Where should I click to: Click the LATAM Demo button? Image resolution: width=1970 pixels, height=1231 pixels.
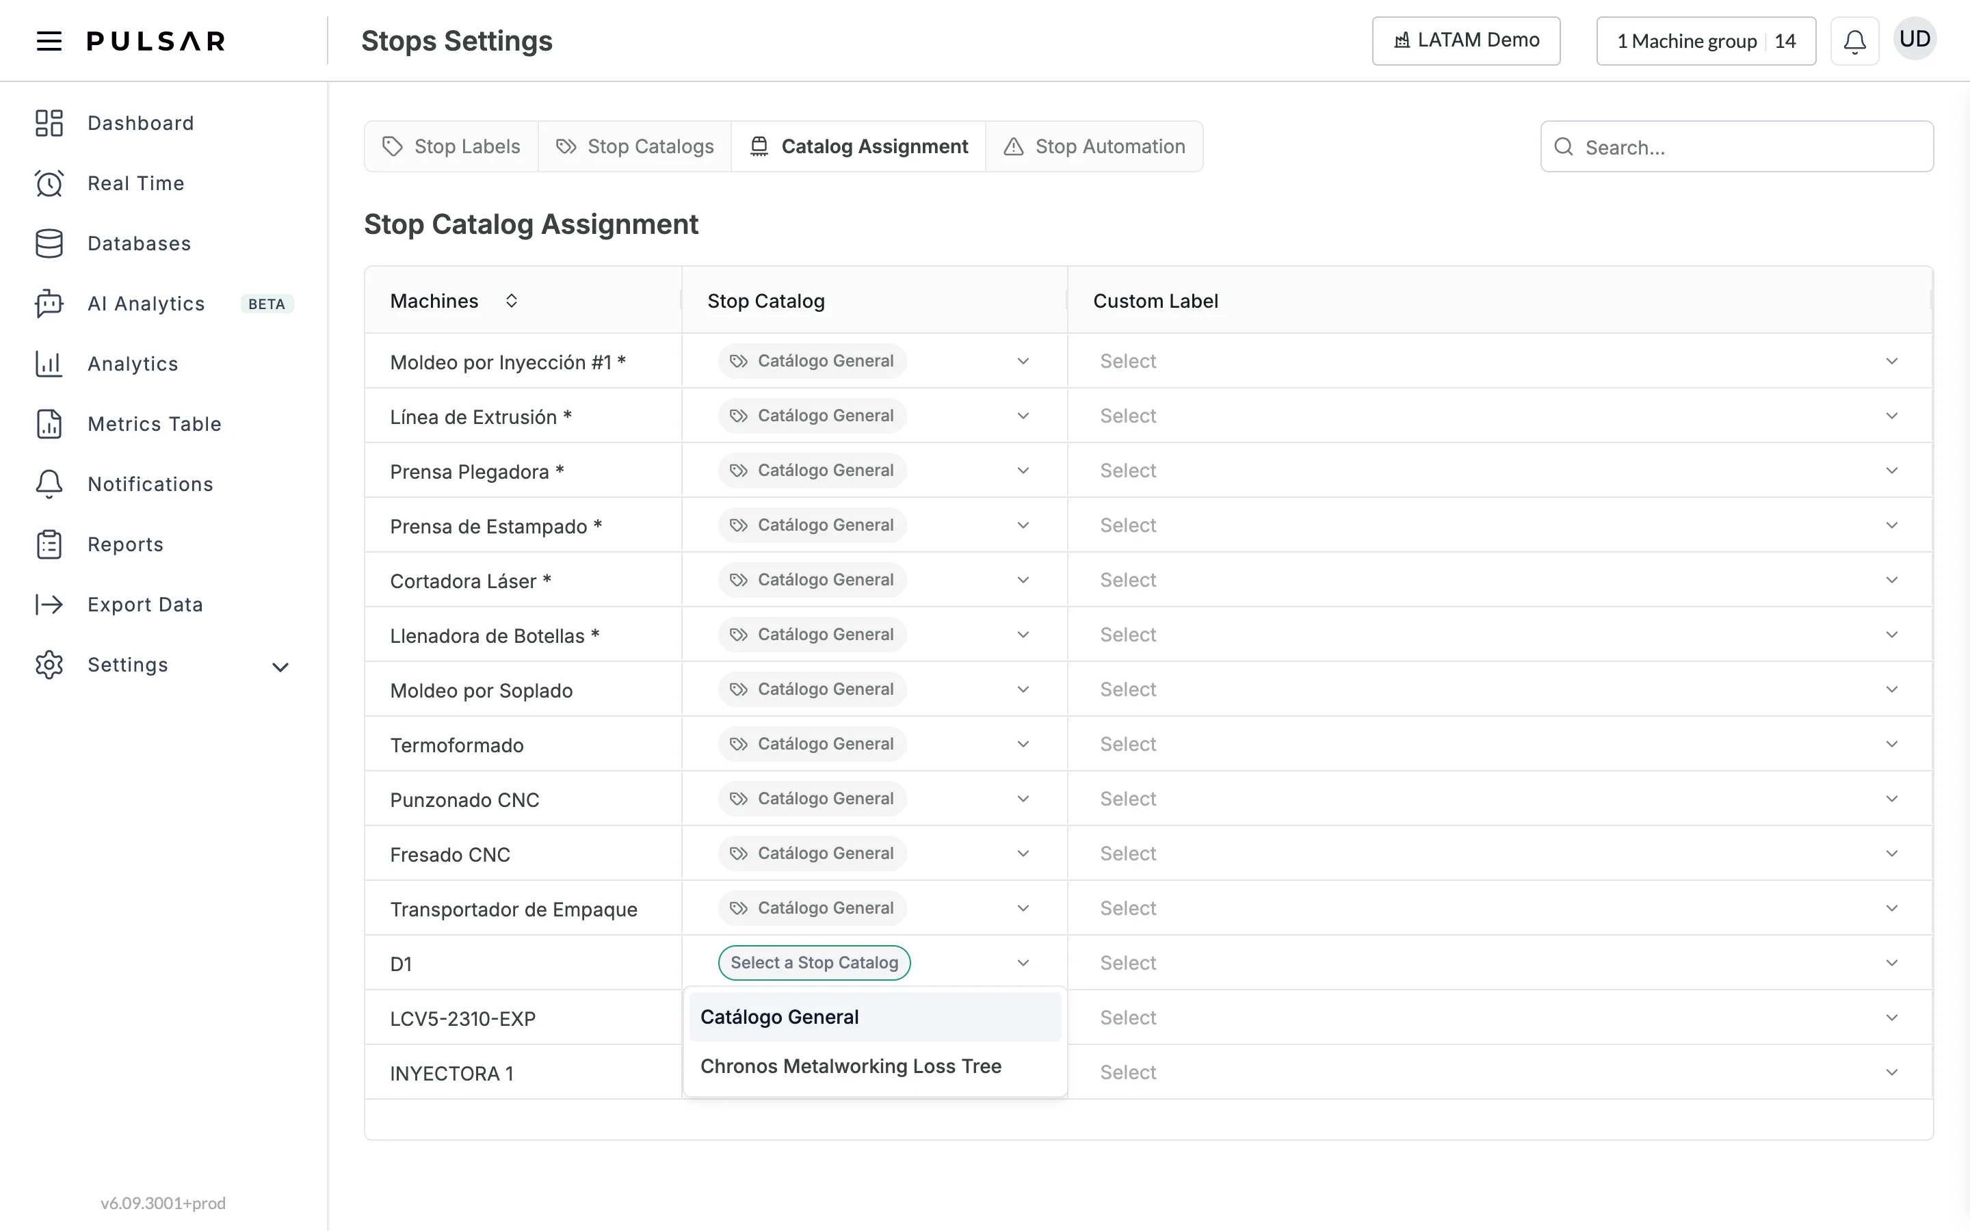point(1466,41)
